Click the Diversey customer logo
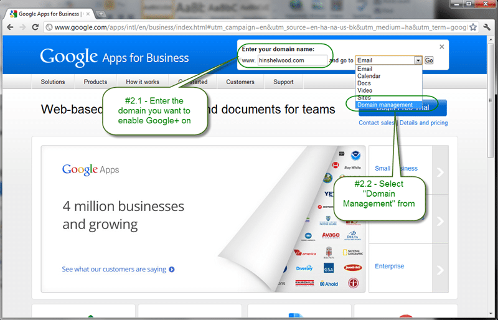This screenshot has height=320, width=498. [304, 268]
